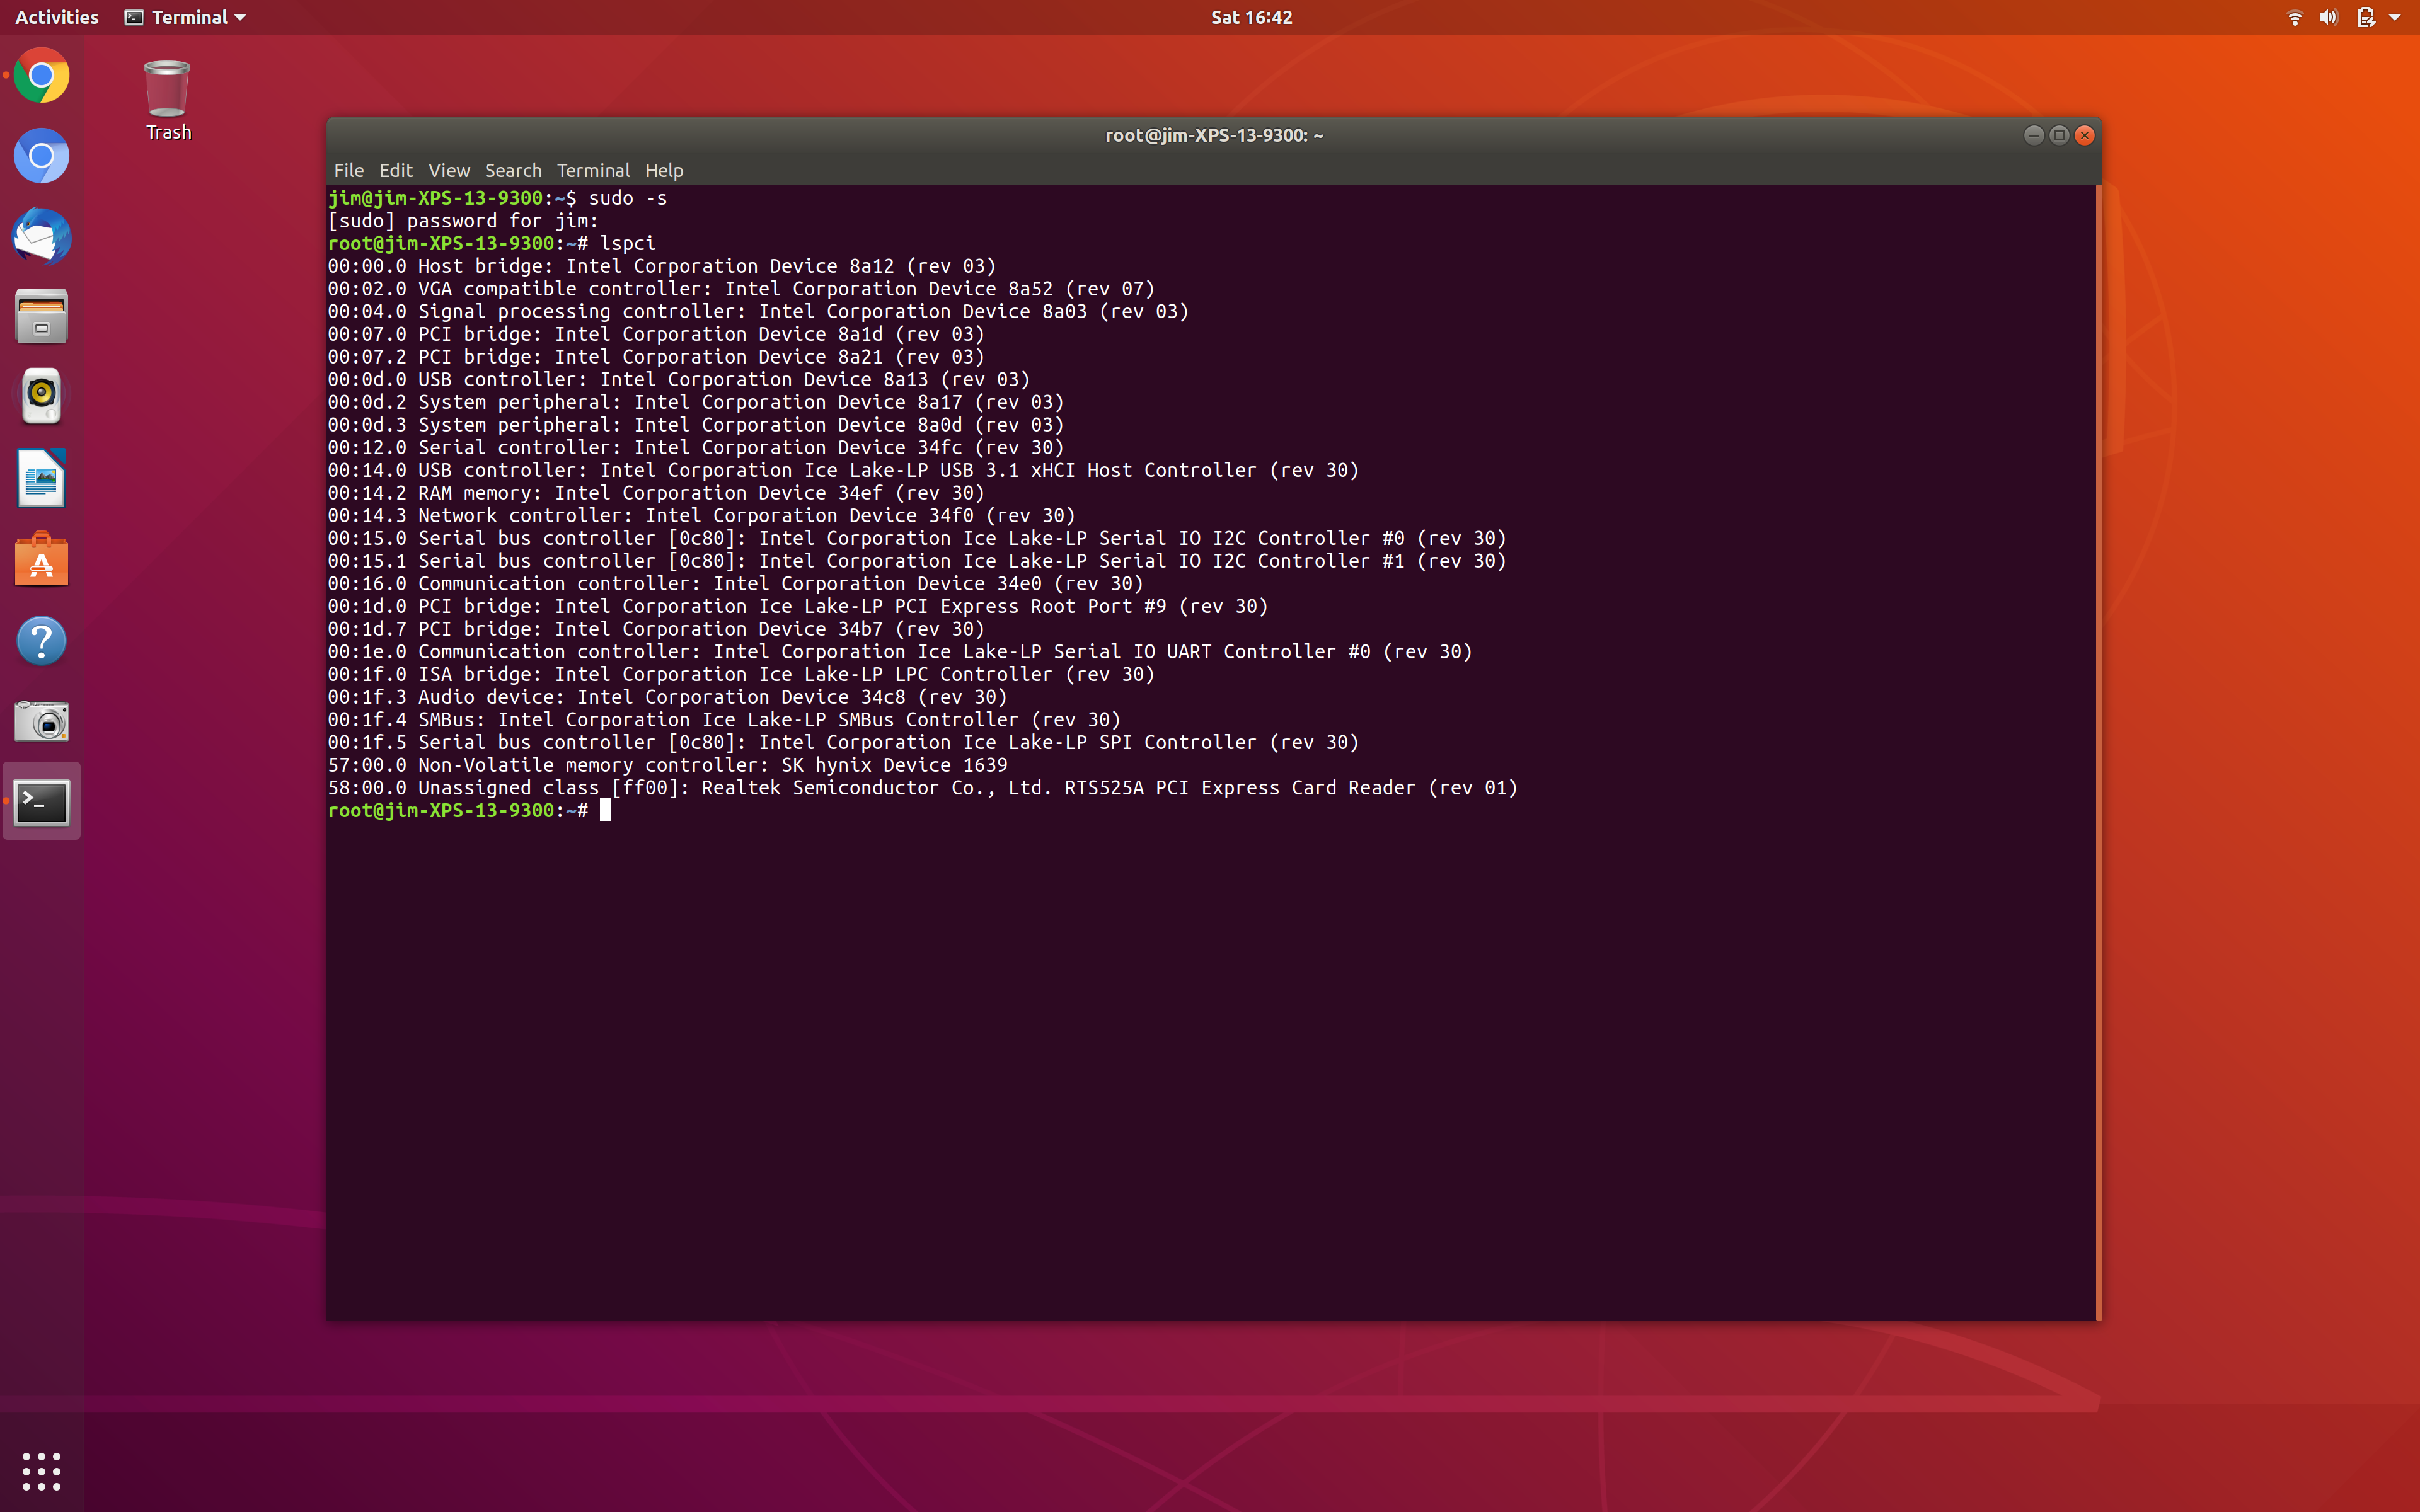
Task: Open Ubuntu Software store
Action: [x=41, y=560]
